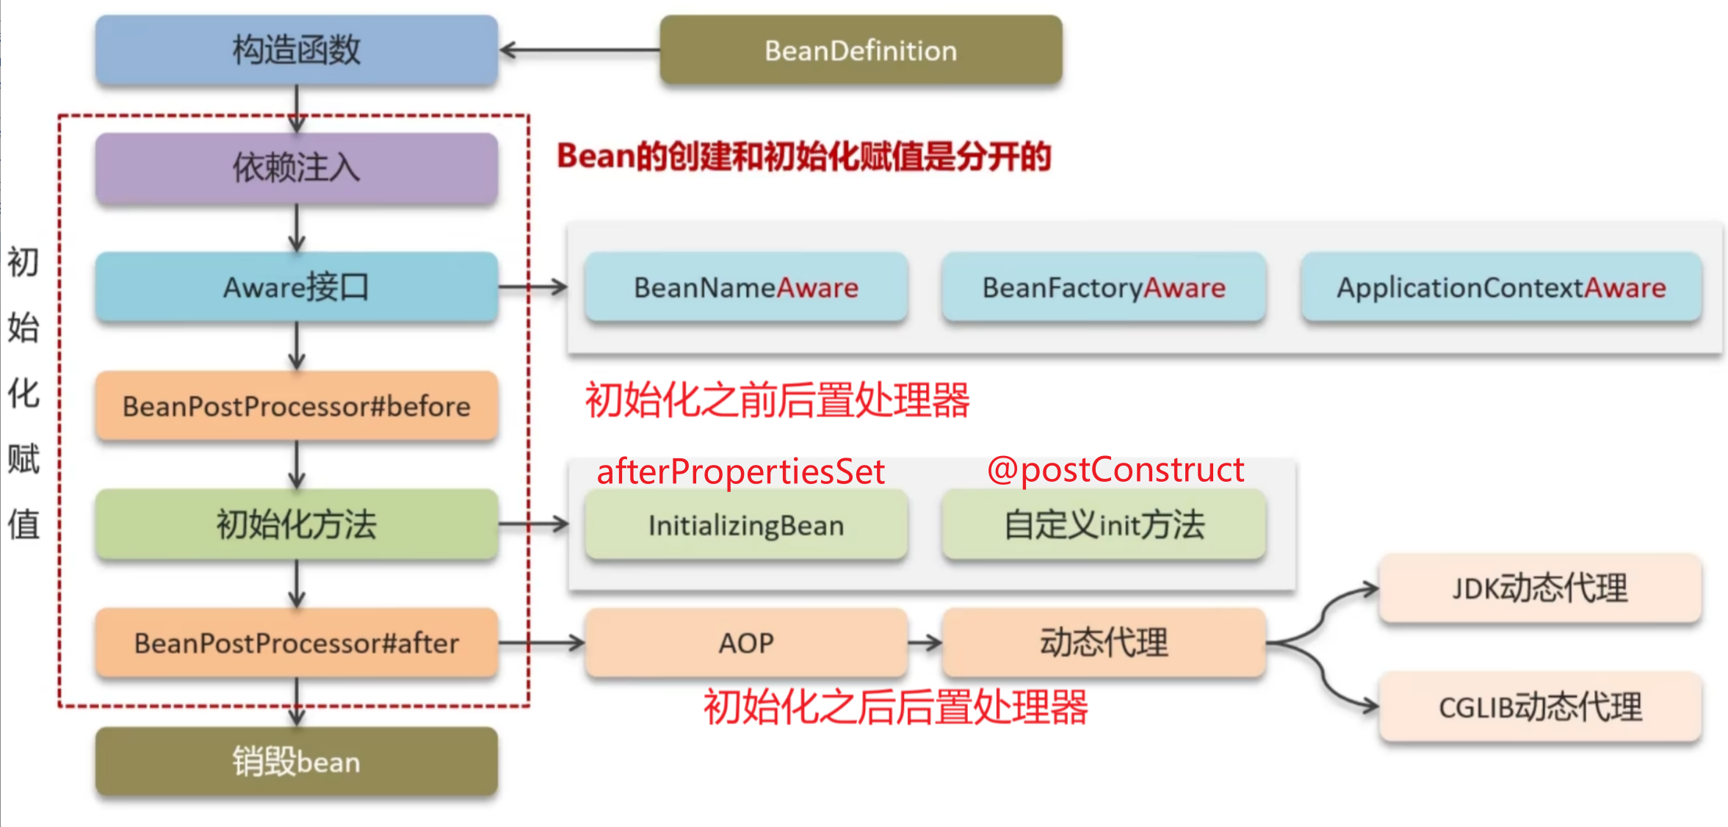The image size is (1728, 827).
Task: Select the InitializingBean box
Action: click(746, 525)
